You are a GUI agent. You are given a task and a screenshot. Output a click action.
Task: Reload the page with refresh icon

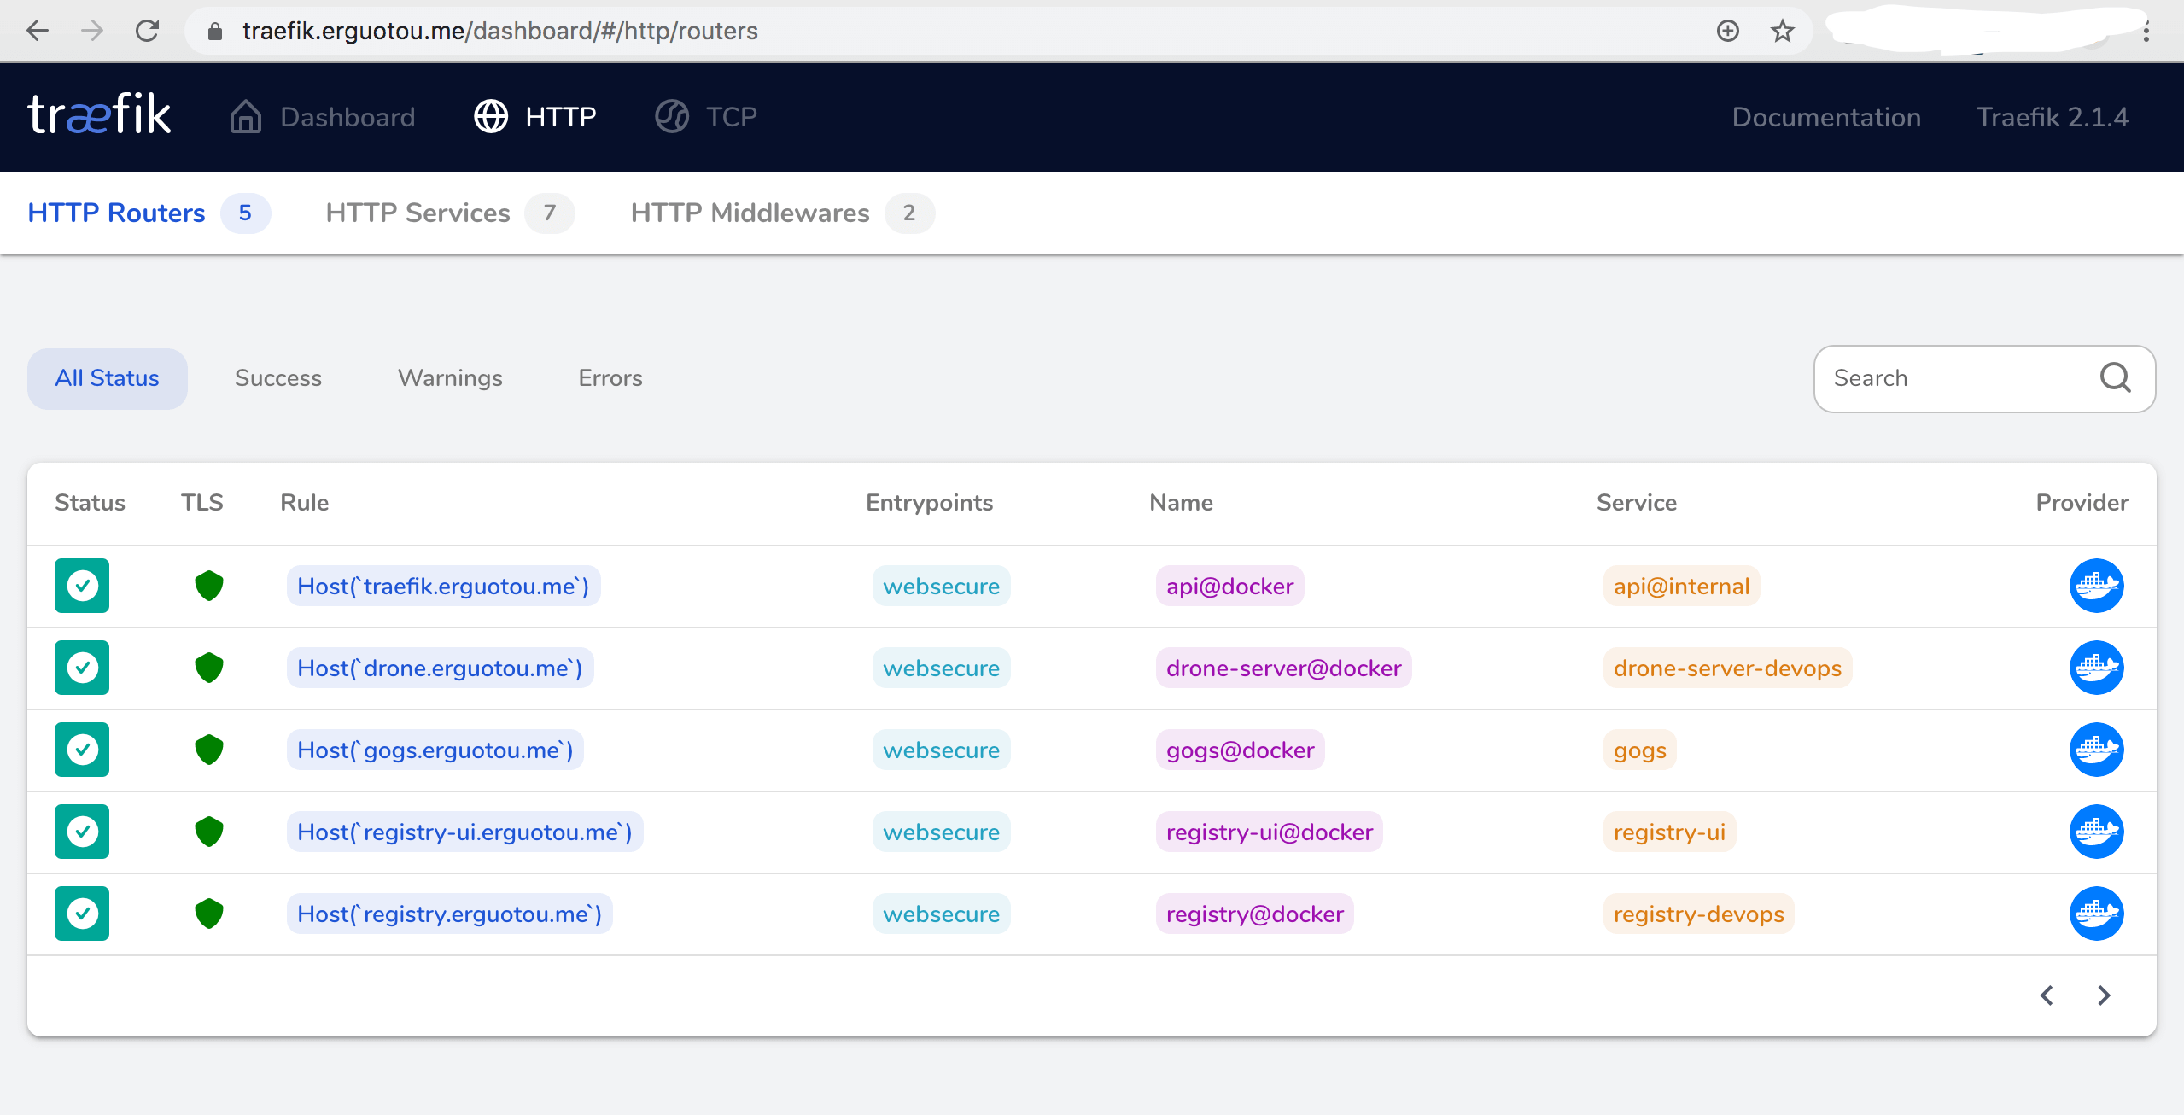pyautogui.click(x=147, y=31)
